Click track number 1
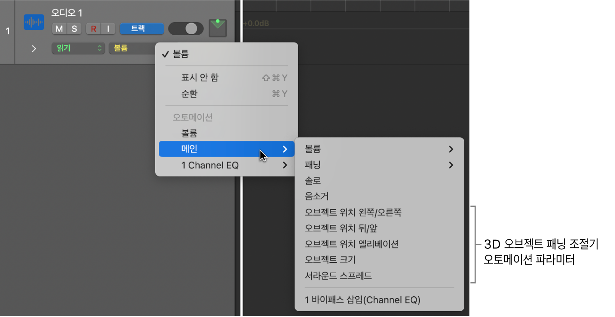The height and width of the screenshot is (317, 615). (7, 31)
